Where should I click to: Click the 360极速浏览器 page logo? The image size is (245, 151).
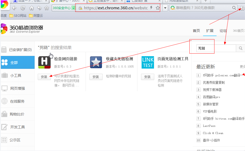point(22,29)
